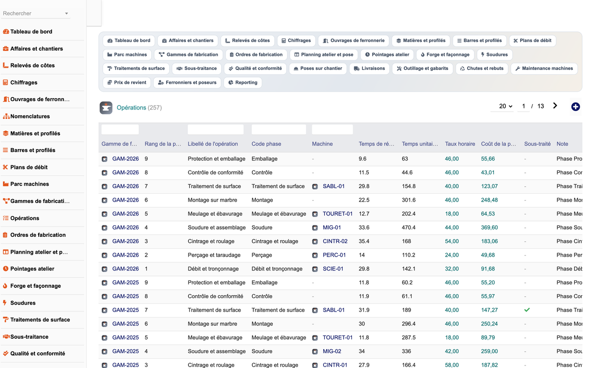Click Affaires et chantiers sidebar icon
This screenshot has width=595, height=368.
6,49
